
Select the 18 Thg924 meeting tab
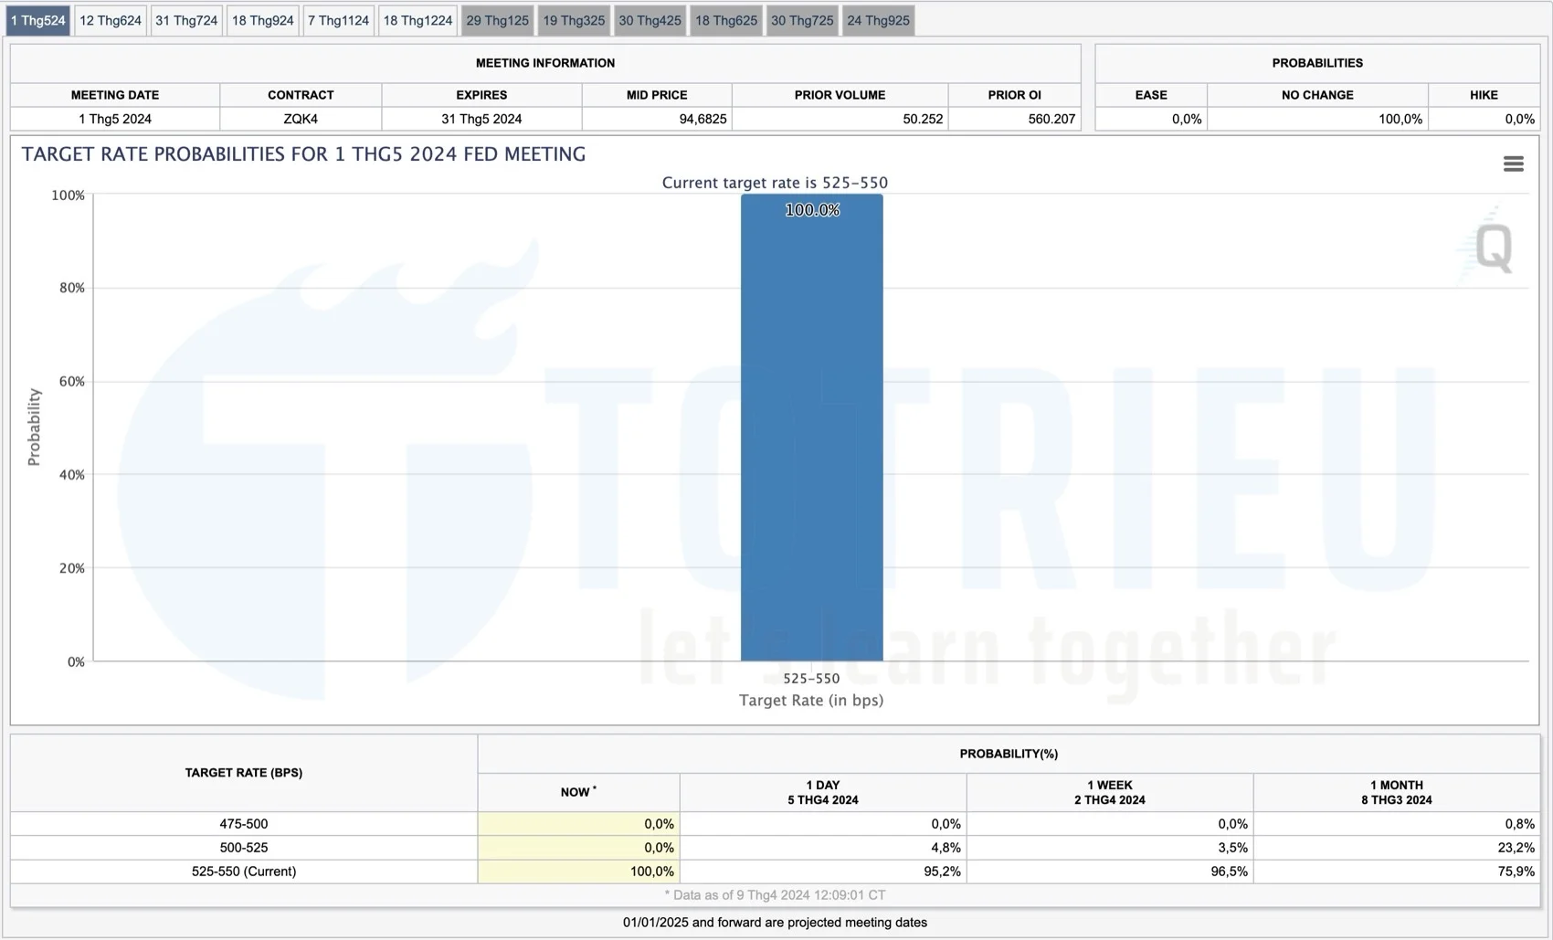[262, 19]
